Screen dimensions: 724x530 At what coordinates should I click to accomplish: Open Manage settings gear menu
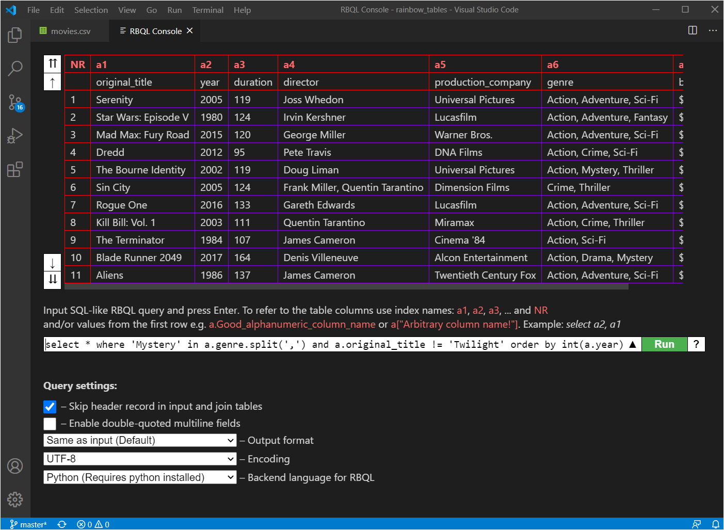[x=14, y=499]
